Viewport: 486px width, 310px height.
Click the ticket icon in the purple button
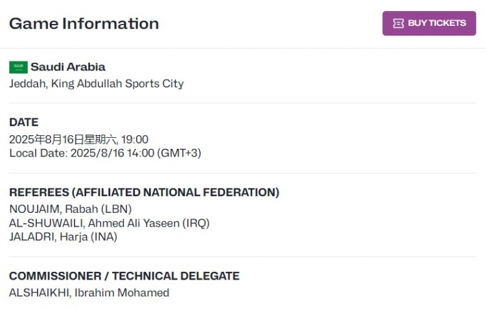399,23
